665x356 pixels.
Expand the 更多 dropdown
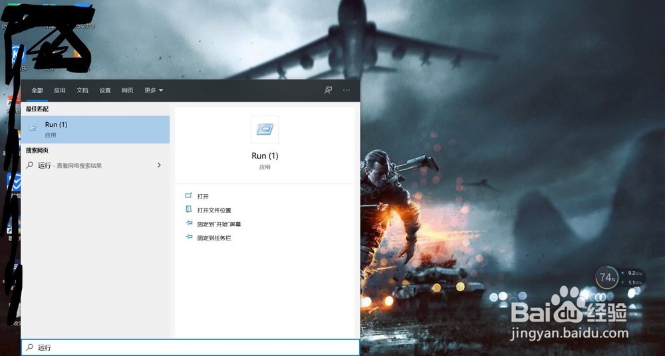[x=154, y=90]
